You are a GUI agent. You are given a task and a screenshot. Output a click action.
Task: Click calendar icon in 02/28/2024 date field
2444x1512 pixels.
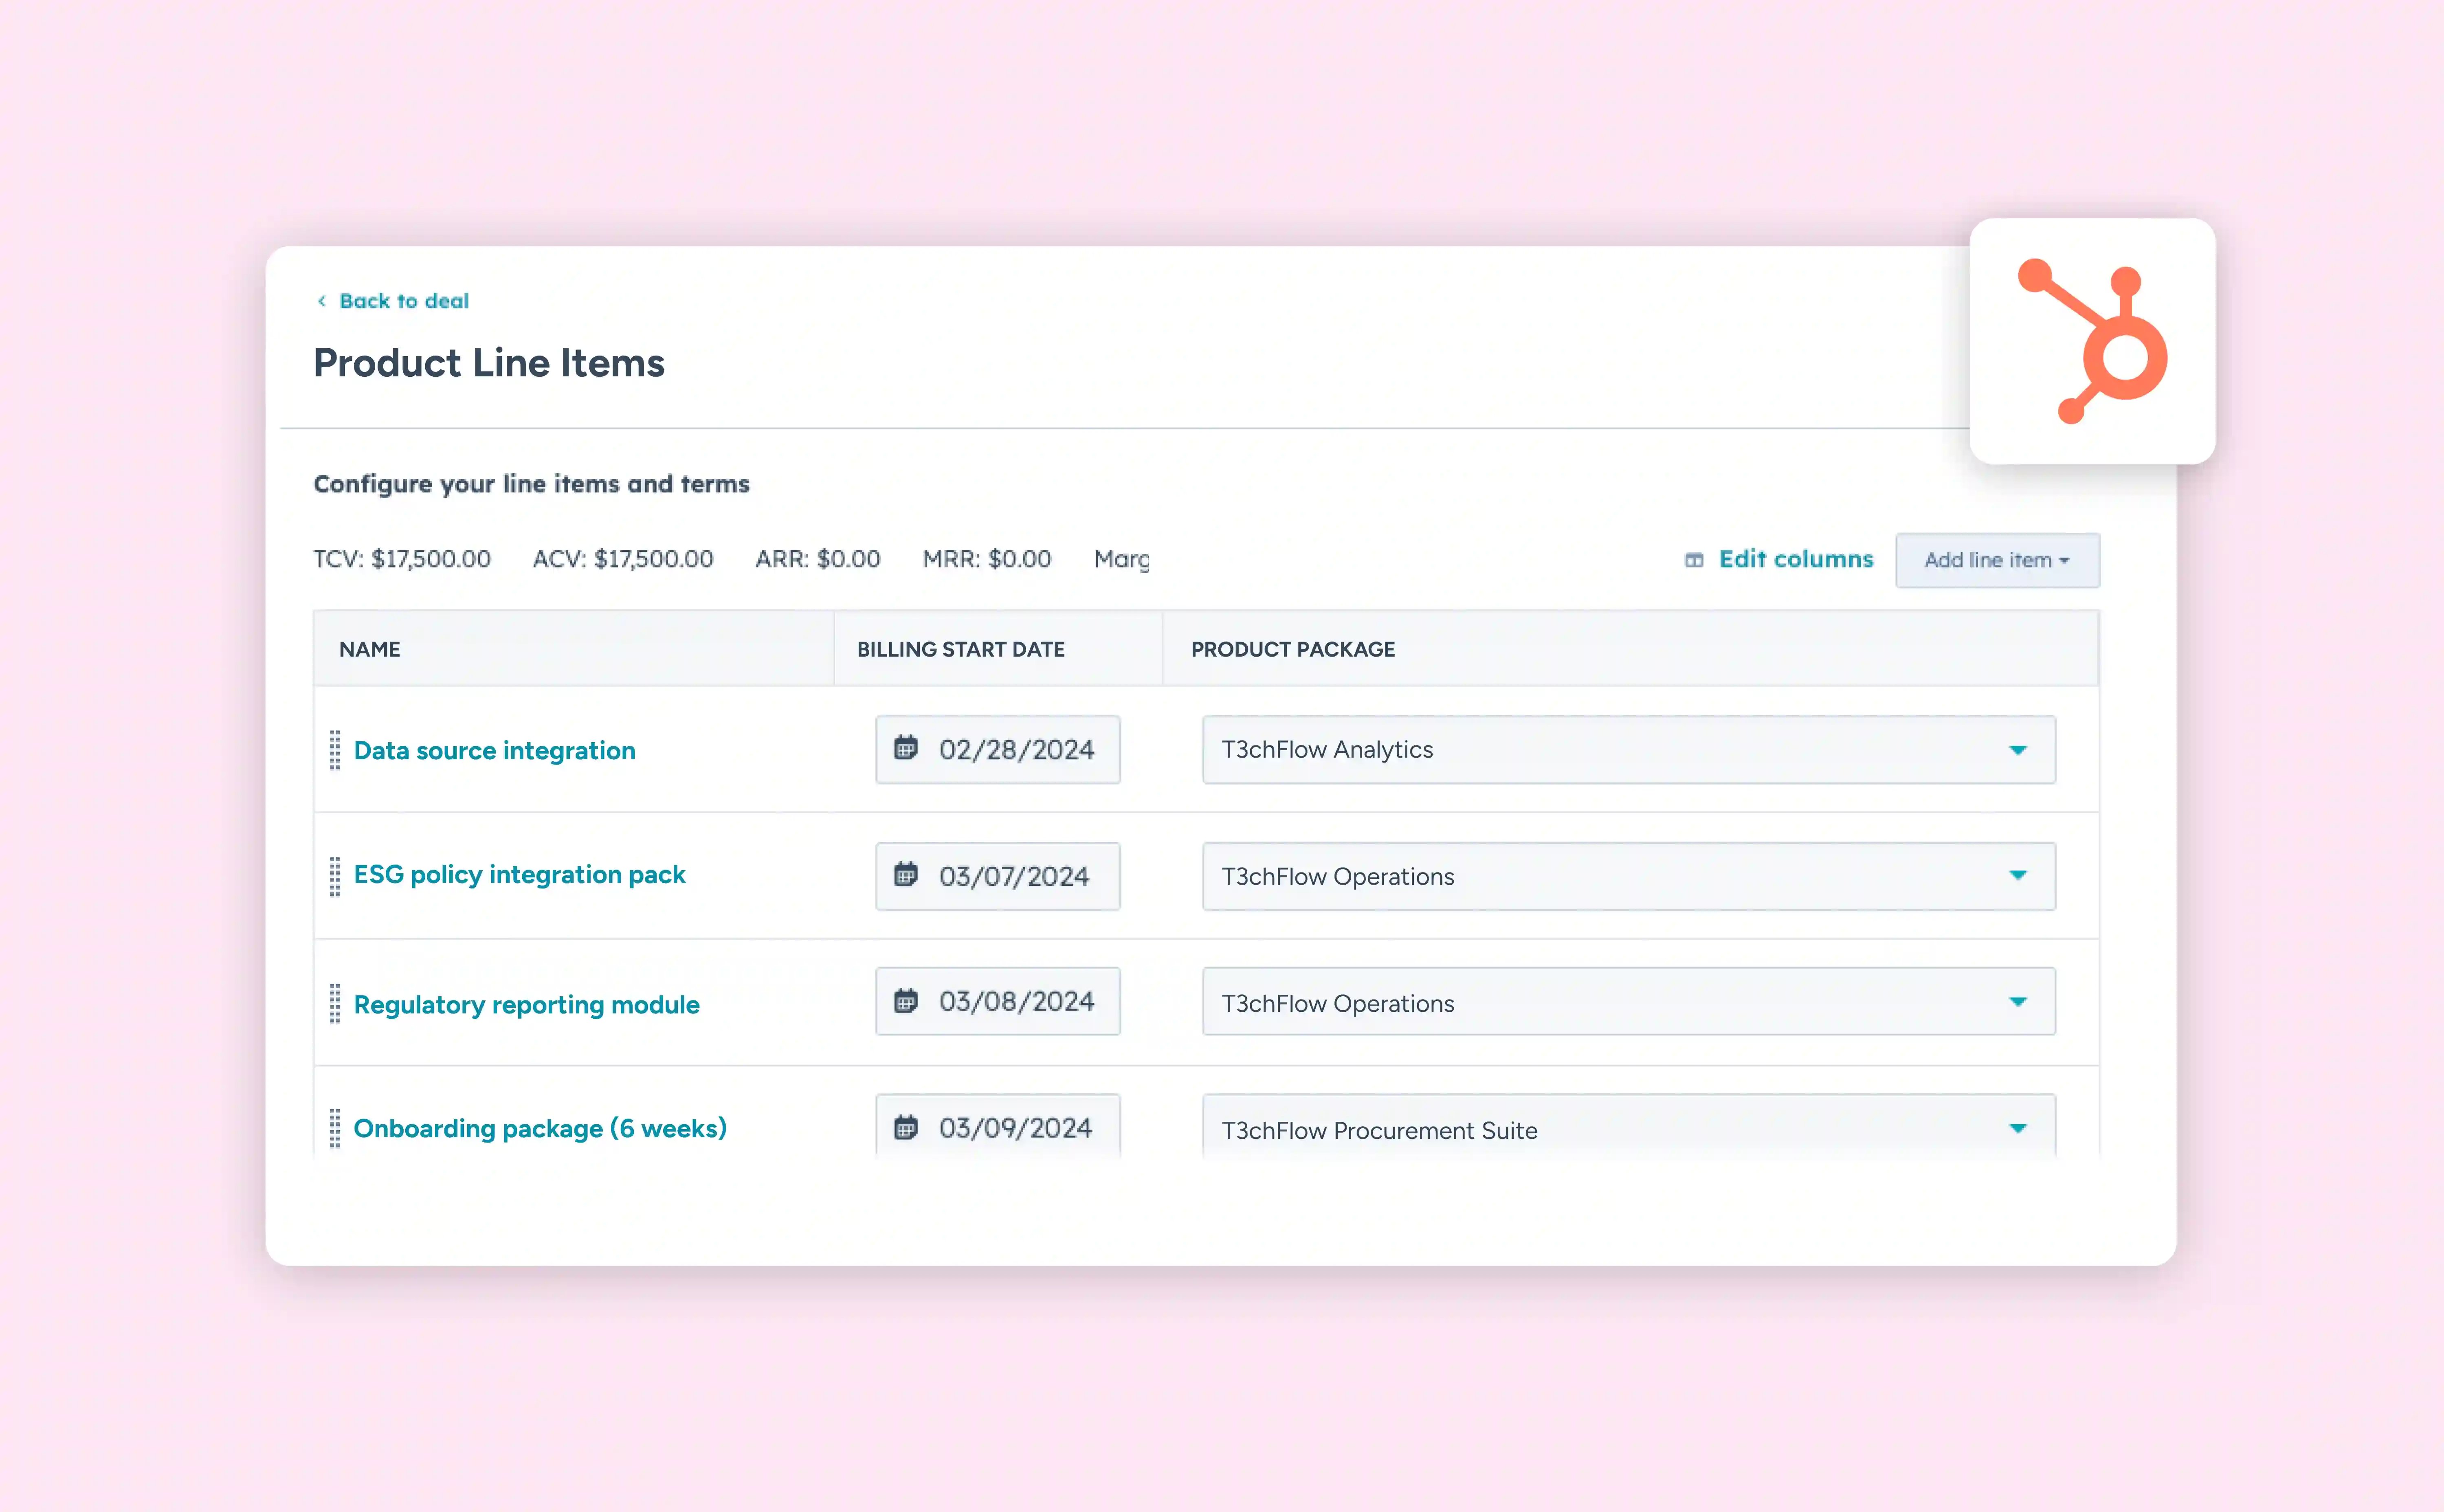point(905,748)
